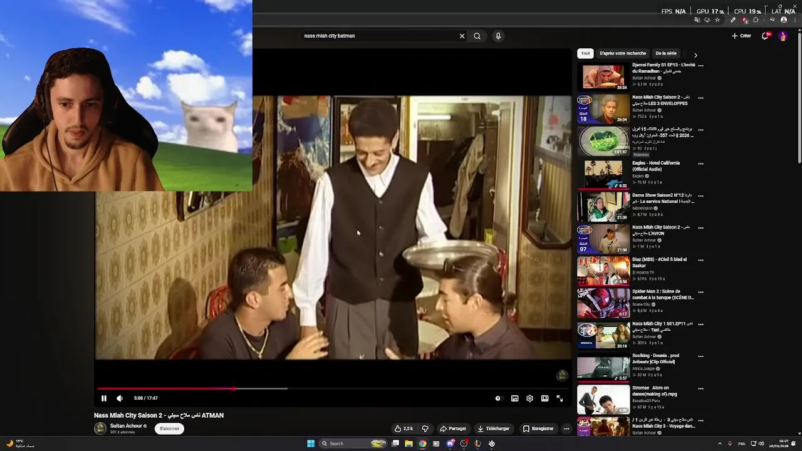Open the media control icon in toolbar
Image resolution: width=802 pixels, height=451 pixels.
click(x=772, y=20)
